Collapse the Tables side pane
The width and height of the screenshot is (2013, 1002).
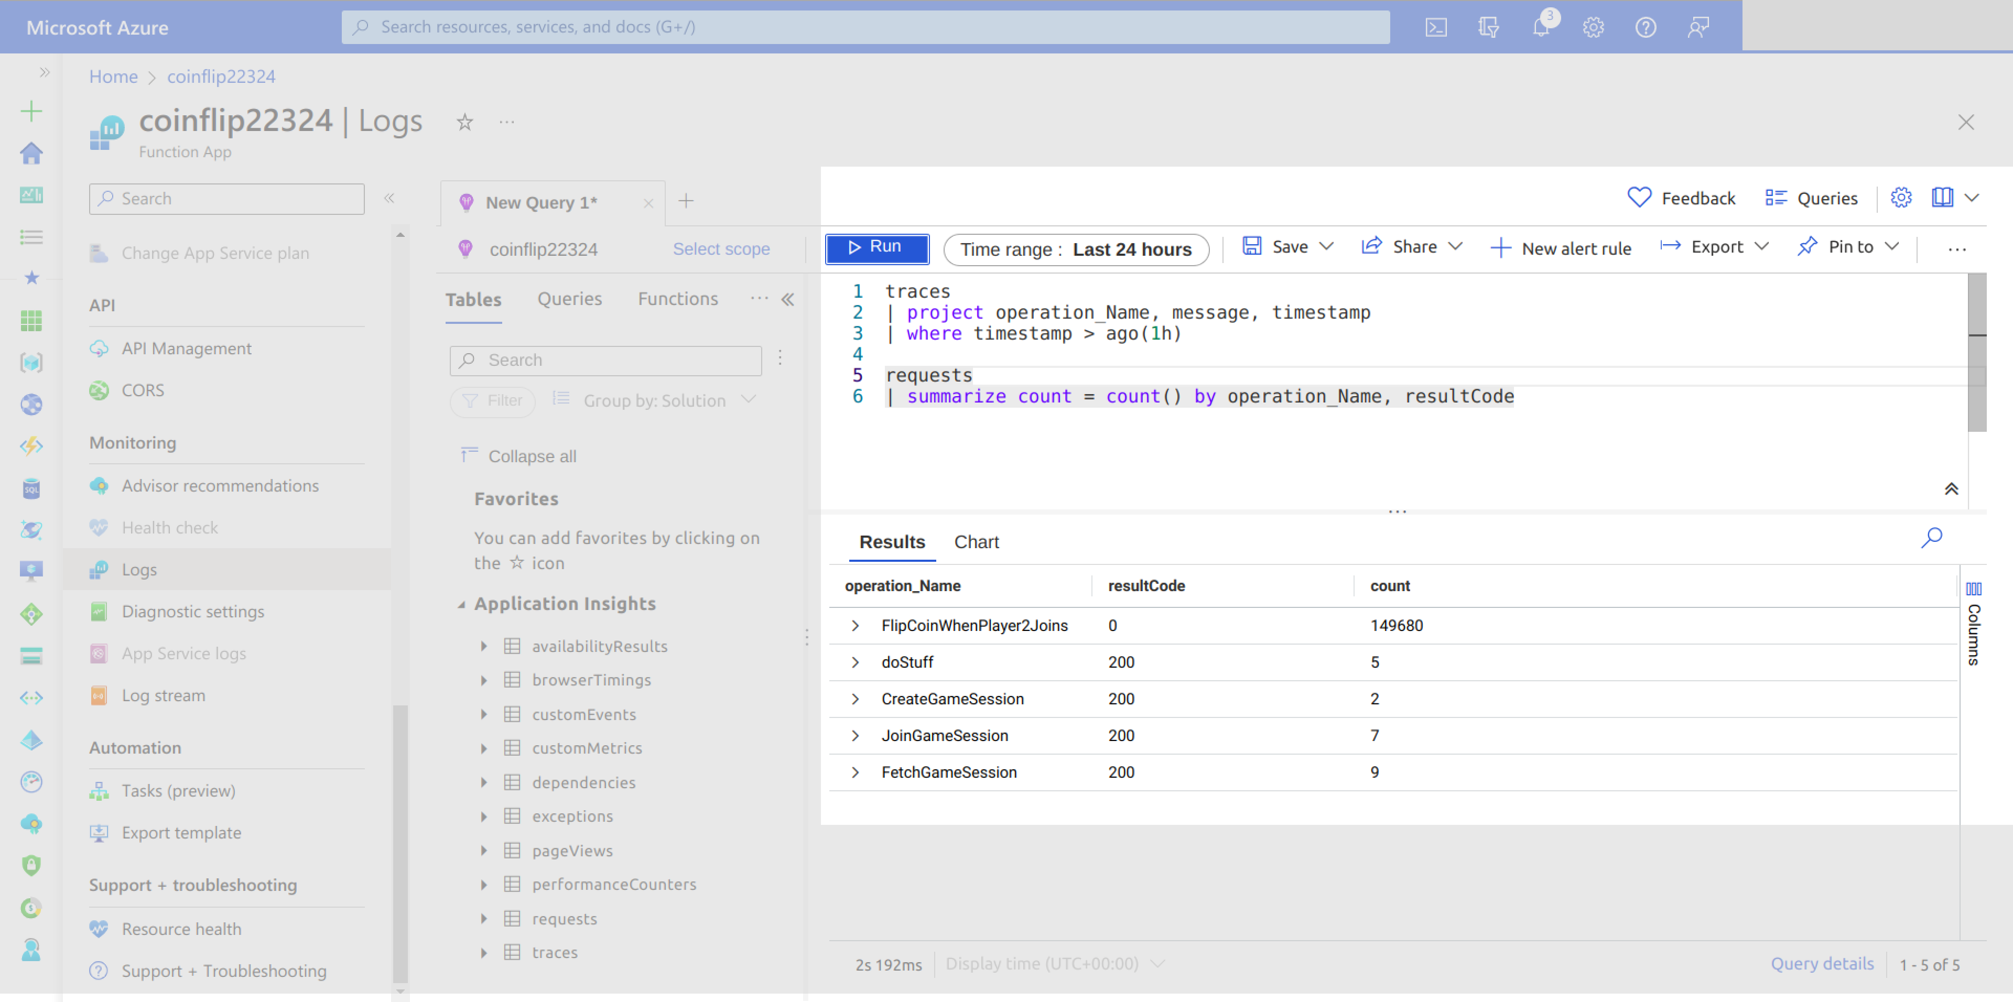tap(788, 299)
